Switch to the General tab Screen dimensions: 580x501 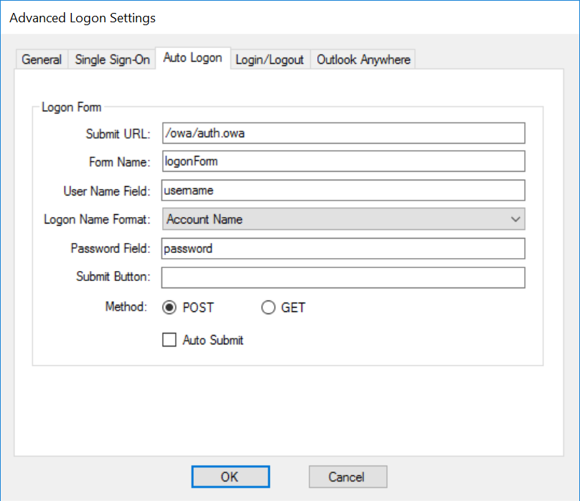click(x=42, y=60)
